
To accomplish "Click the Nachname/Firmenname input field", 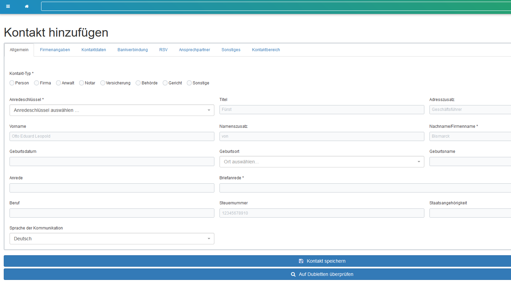I will (x=470, y=136).
